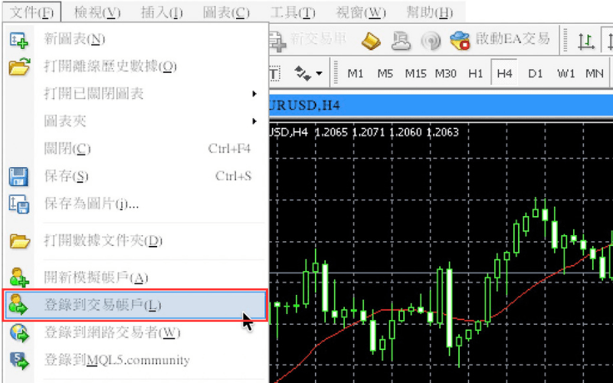Click the New Chart icon in File menu
The width and height of the screenshot is (613, 383).
click(x=18, y=41)
